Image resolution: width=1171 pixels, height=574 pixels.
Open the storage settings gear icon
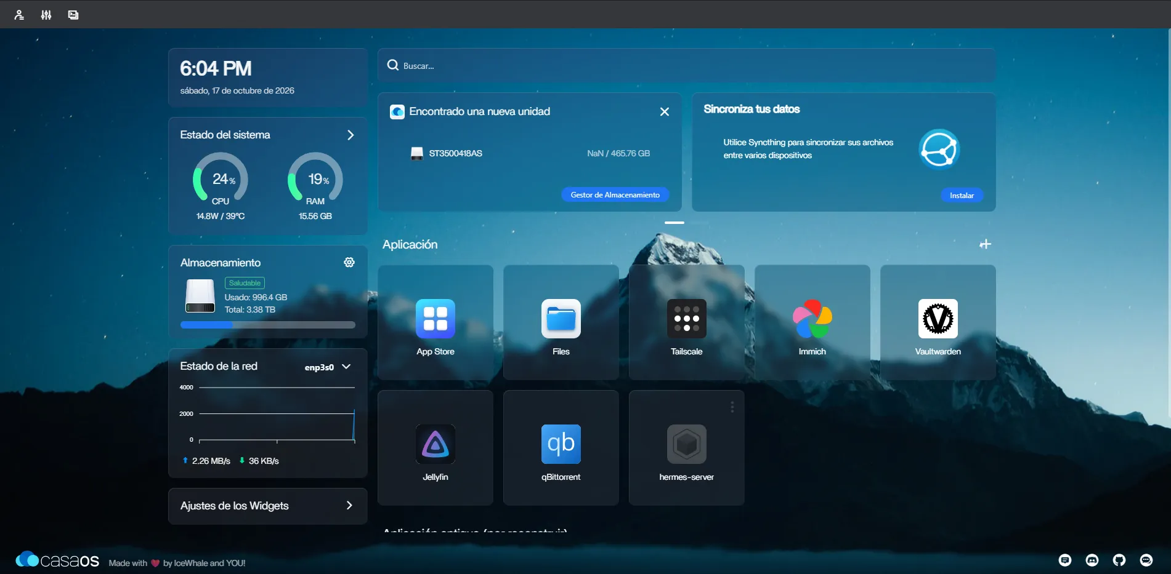click(349, 262)
